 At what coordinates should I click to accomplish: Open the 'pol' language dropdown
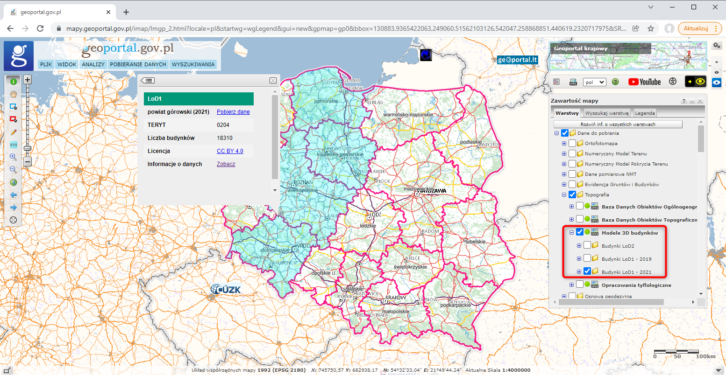[595, 82]
